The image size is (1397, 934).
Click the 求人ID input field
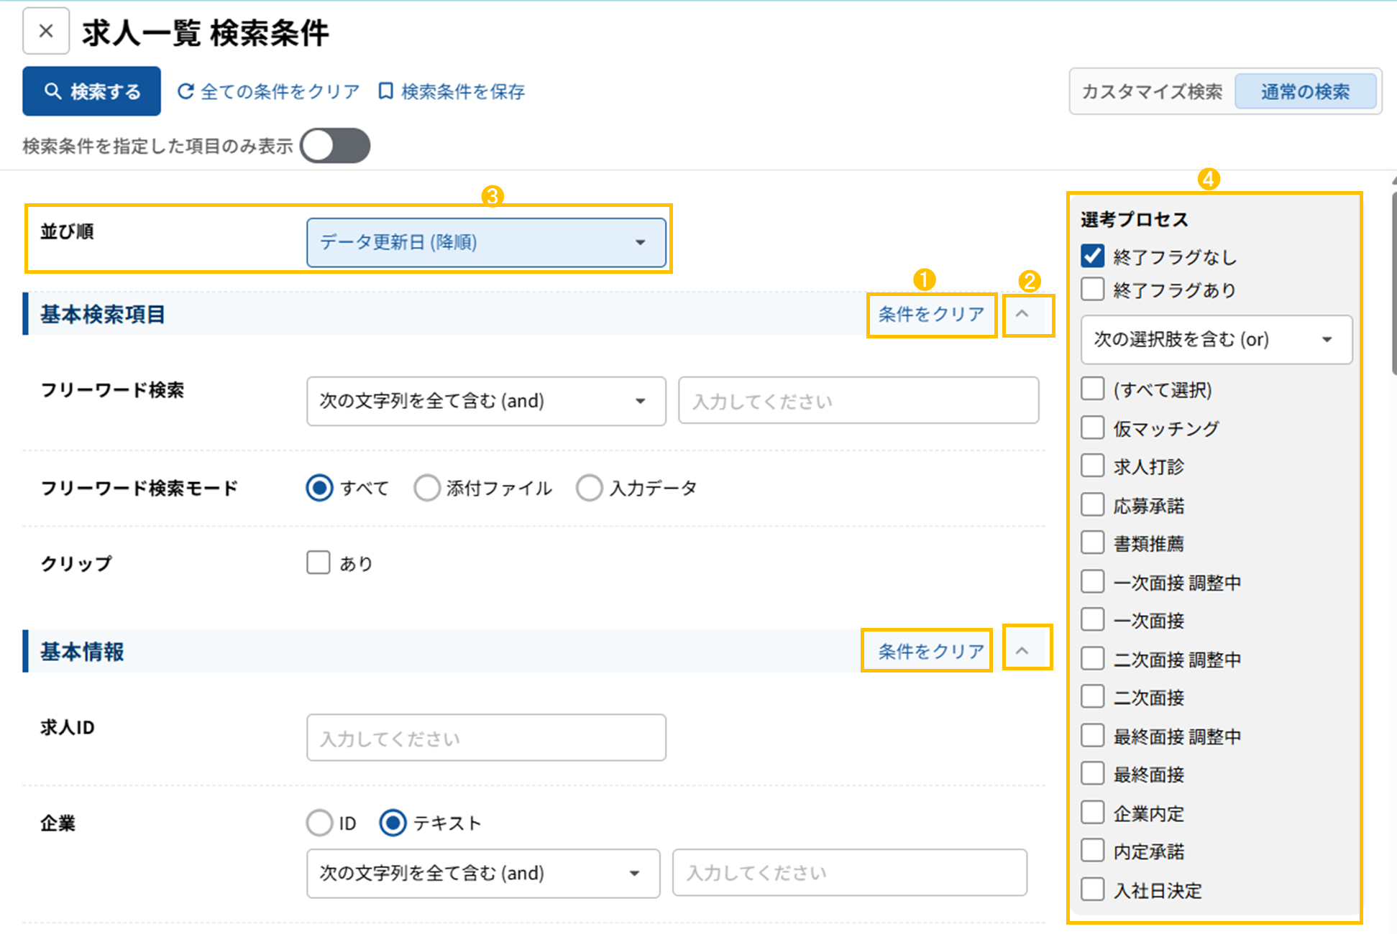(x=485, y=738)
